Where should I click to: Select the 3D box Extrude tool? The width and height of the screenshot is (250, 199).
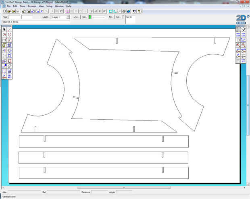[x=10, y=66]
